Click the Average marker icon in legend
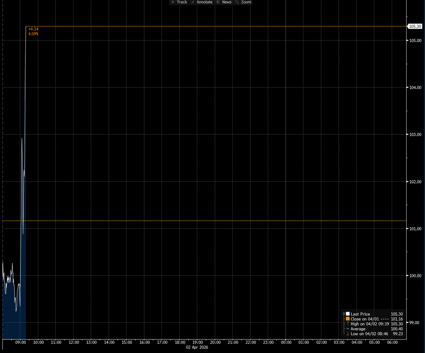The image size is (425, 353). click(x=348, y=329)
